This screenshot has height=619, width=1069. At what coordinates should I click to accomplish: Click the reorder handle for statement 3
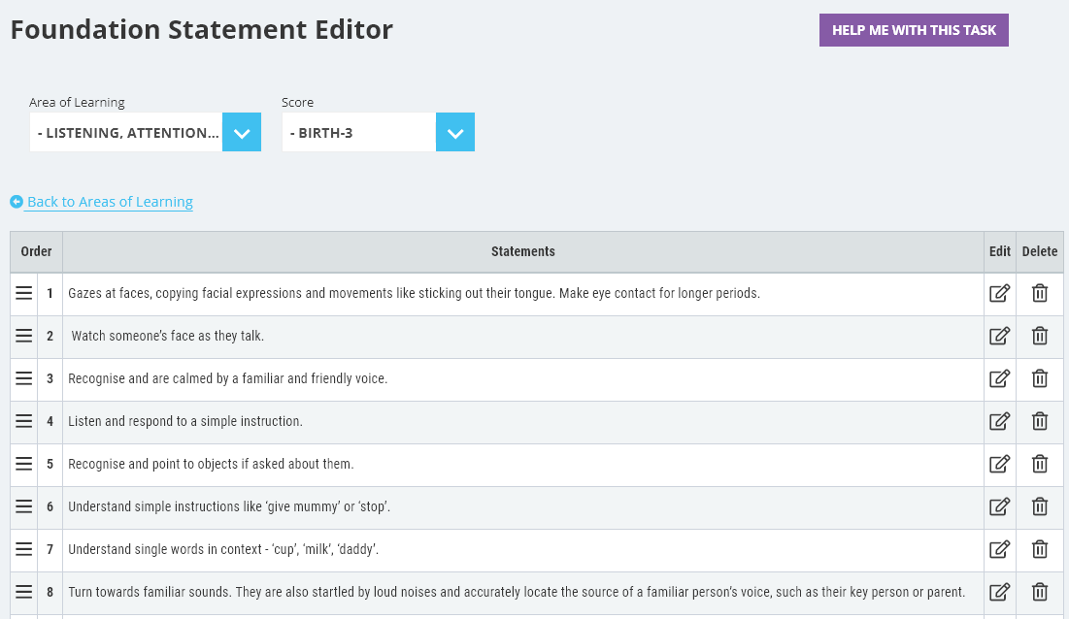24,378
